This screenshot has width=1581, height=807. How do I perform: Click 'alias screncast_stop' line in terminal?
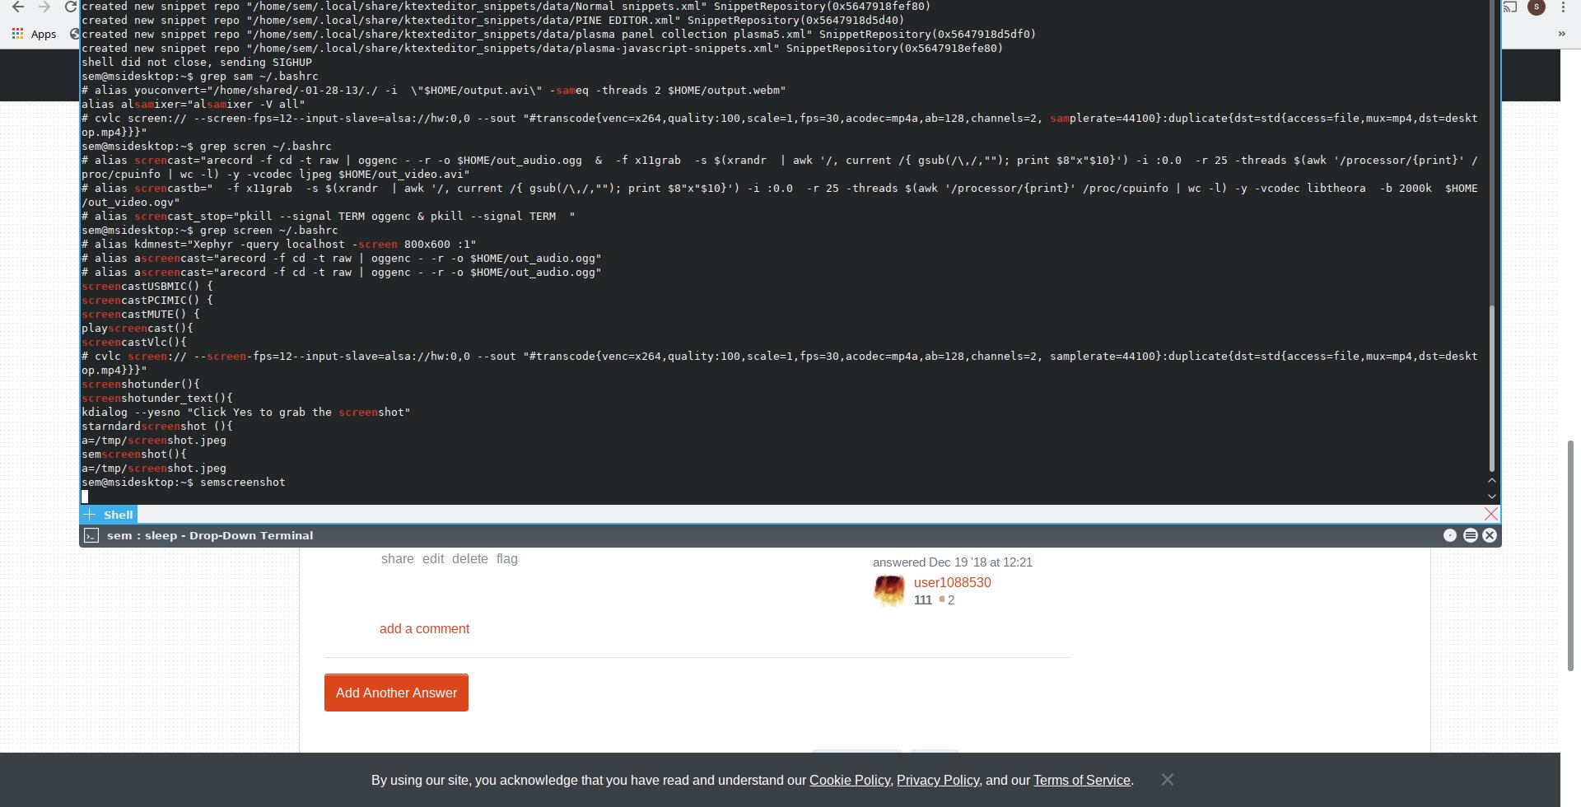329,217
